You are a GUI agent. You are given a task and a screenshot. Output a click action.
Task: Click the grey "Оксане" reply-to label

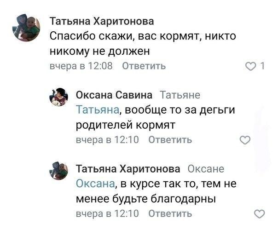coord(206,169)
